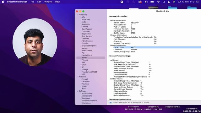The height and width of the screenshot is (113, 201).
Task: Select Camera in the sidebar
Action: click(85, 27)
